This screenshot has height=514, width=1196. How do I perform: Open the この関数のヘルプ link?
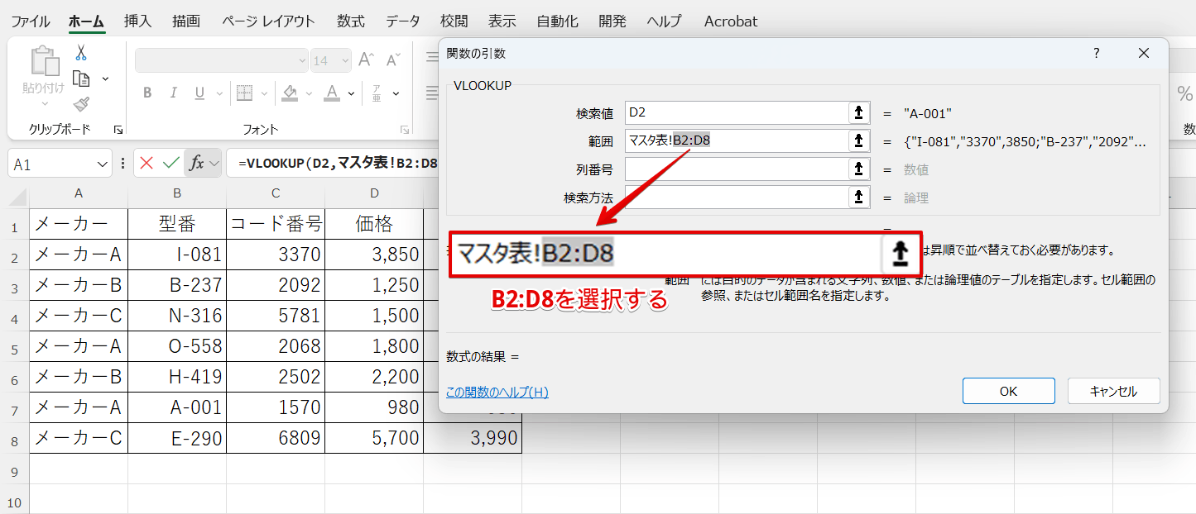point(497,393)
